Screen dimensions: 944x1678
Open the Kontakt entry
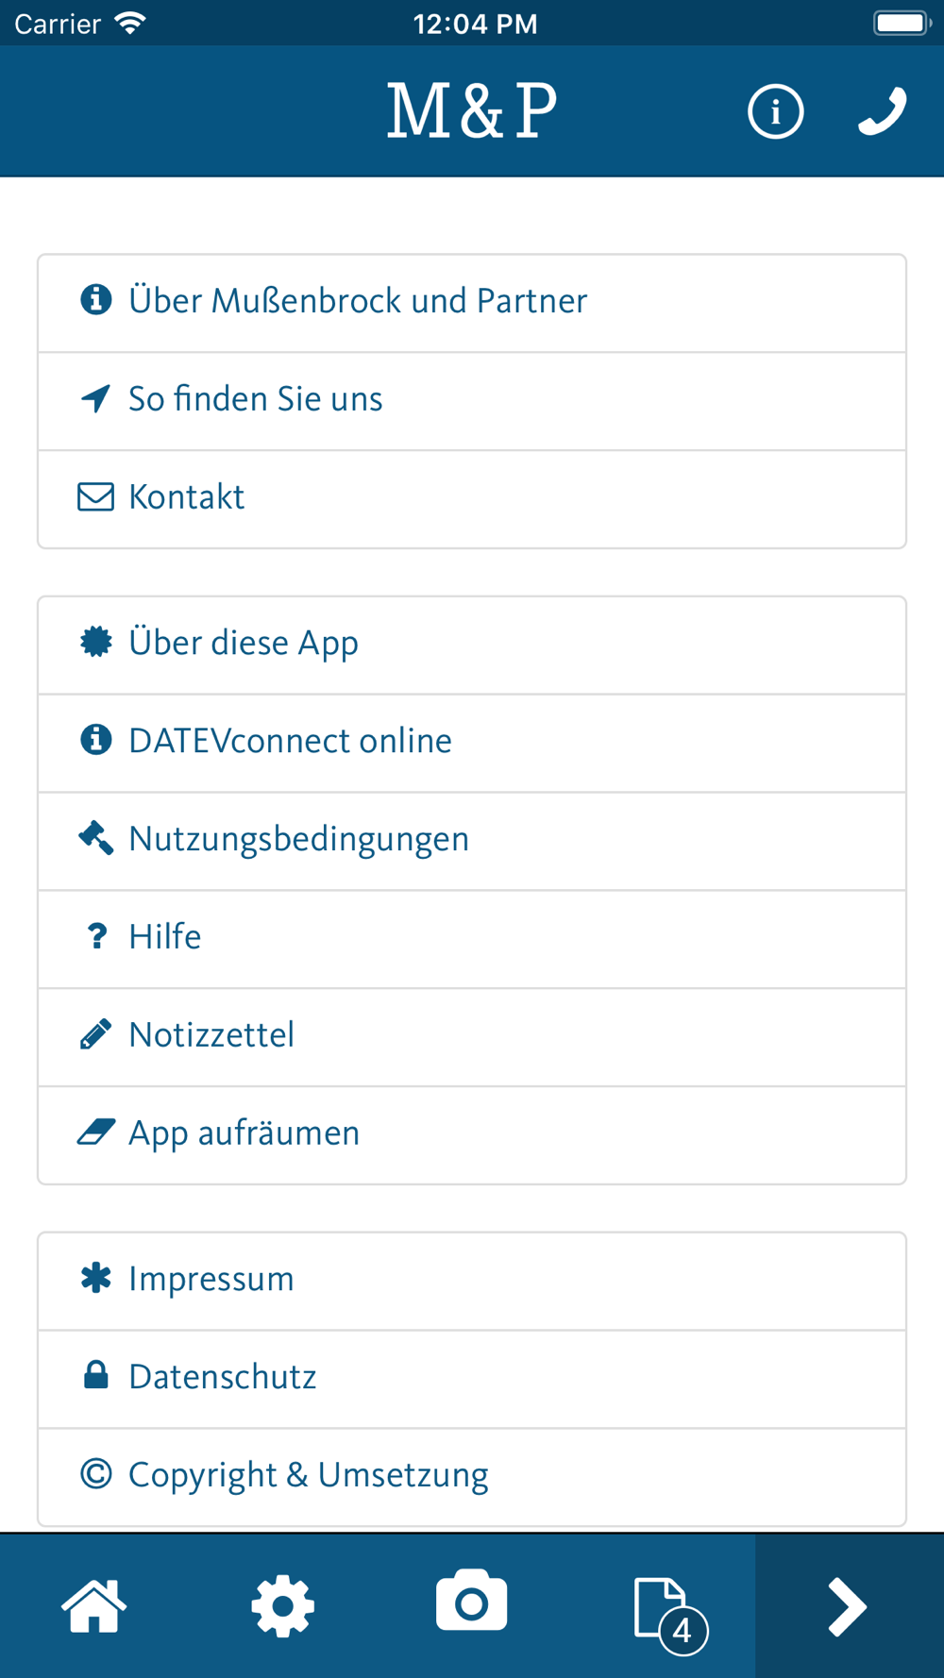(x=472, y=499)
